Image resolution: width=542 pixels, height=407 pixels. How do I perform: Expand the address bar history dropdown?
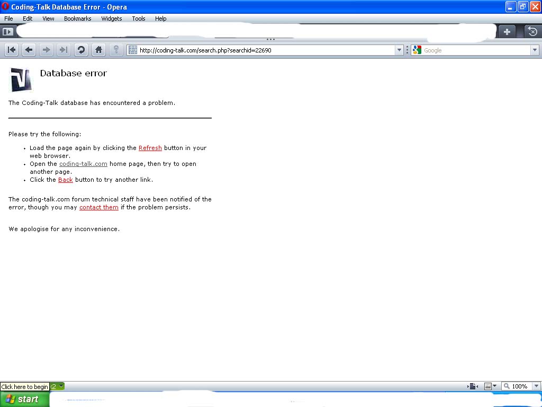point(399,50)
